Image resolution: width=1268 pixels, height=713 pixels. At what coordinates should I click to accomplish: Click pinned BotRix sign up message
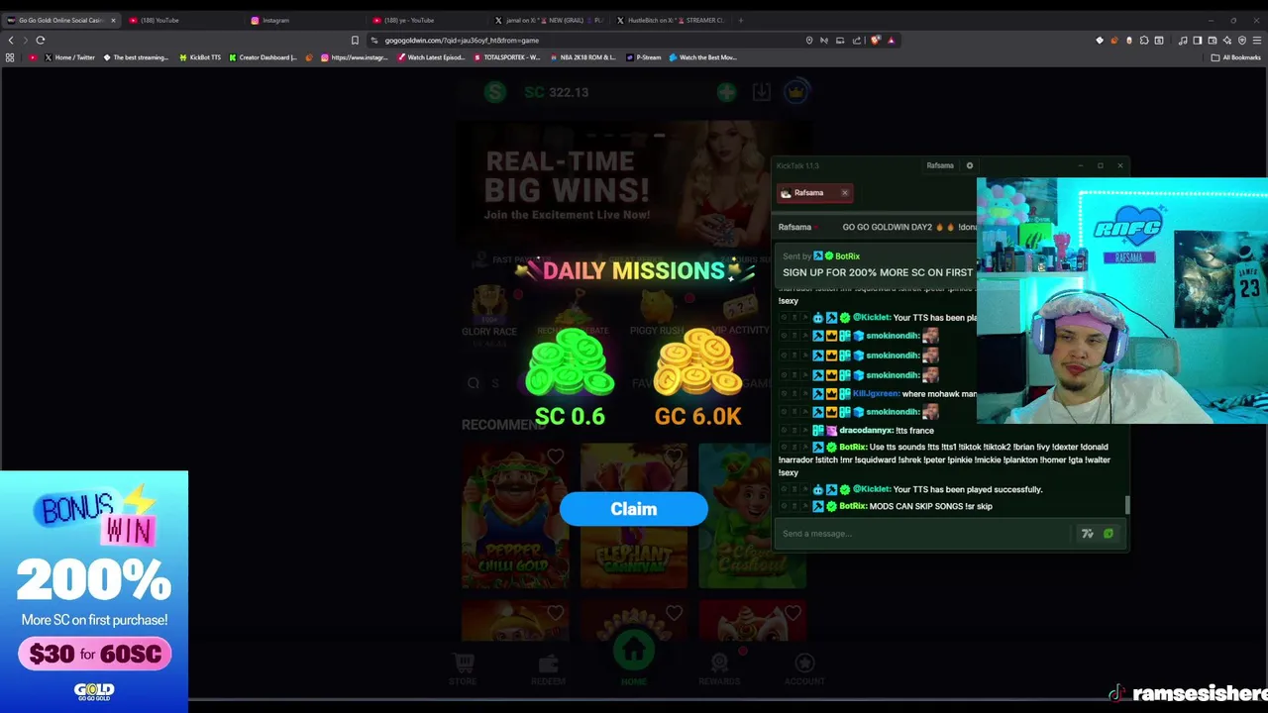coord(878,265)
